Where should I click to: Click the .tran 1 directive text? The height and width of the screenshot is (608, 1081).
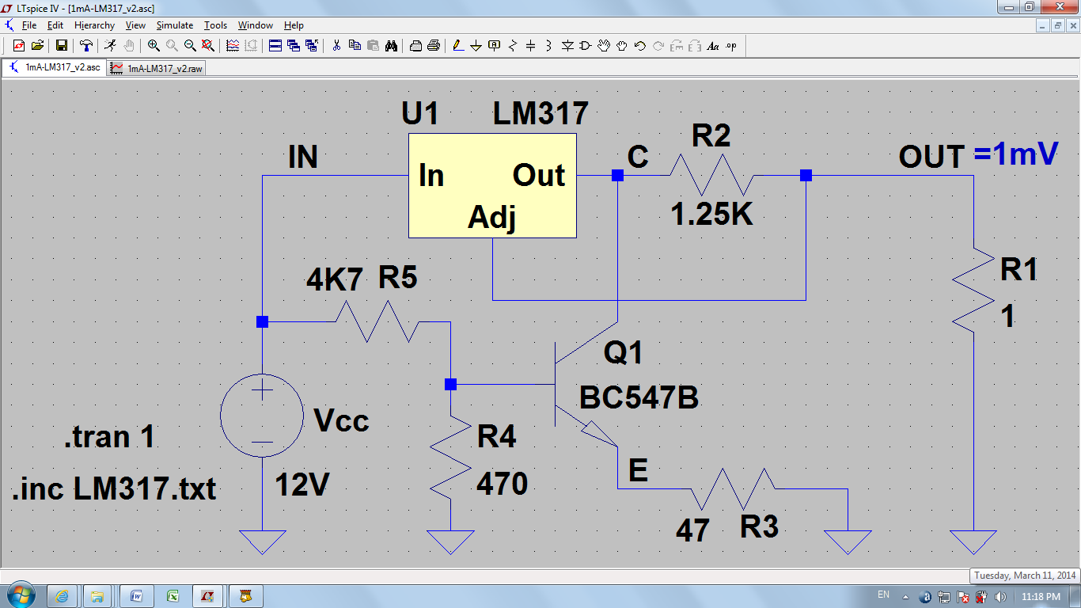click(109, 436)
